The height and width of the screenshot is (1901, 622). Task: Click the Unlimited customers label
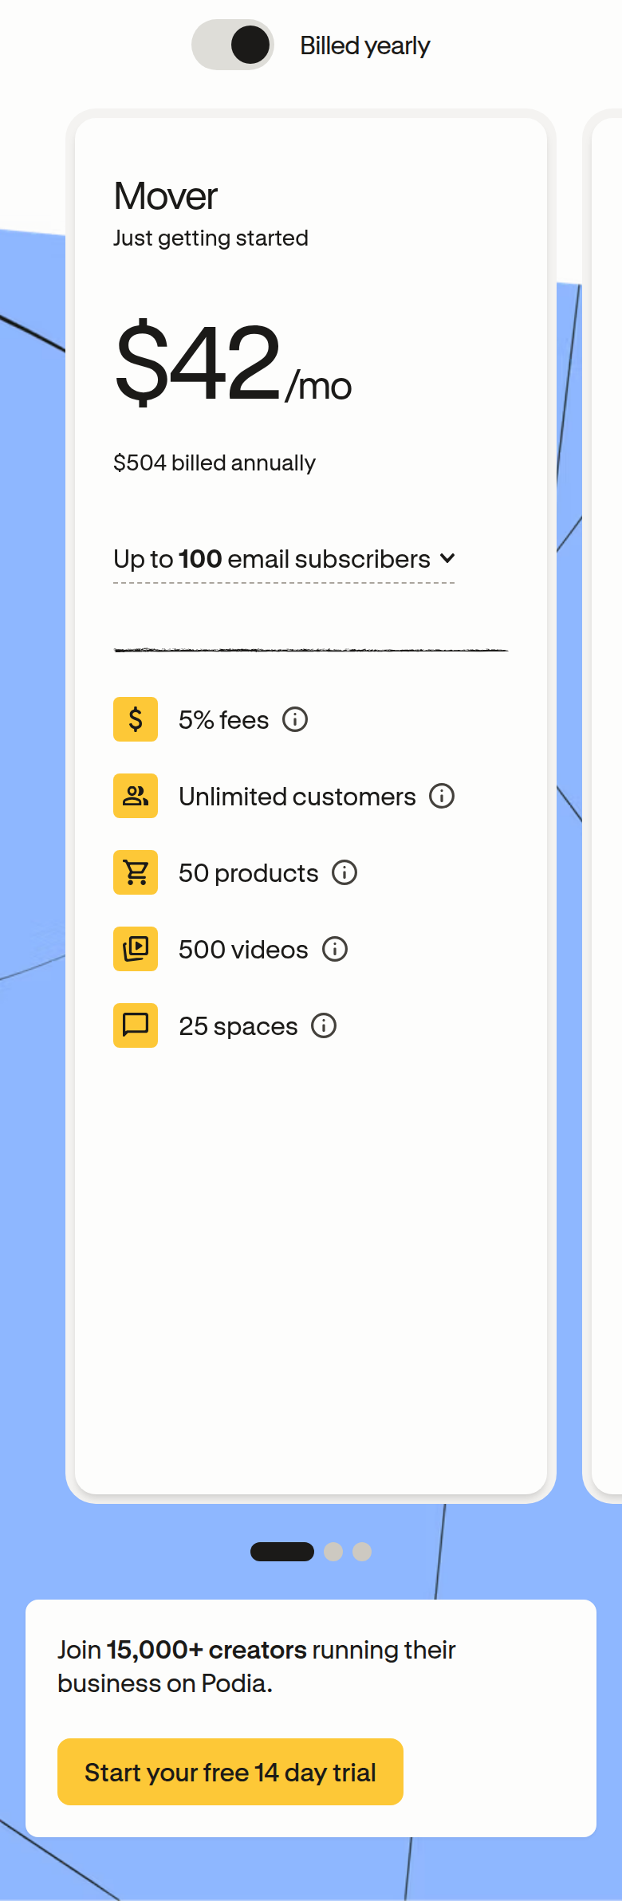coord(297,797)
